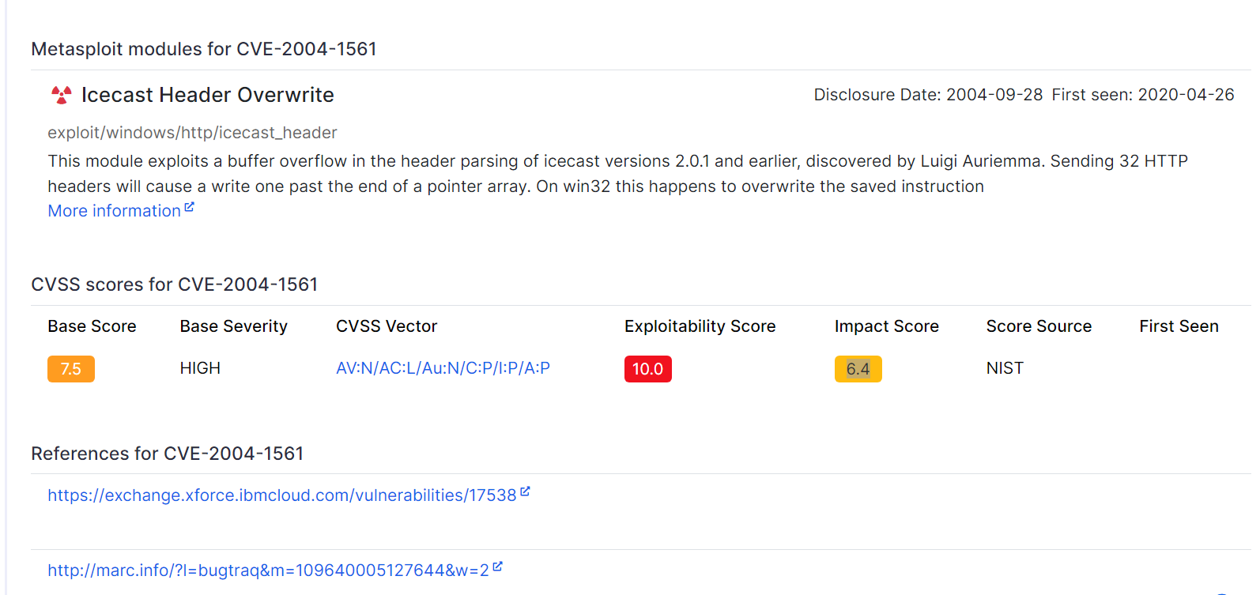The image size is (1260, 595).
Task: Click the red Metasploit radioactive icon
Action: point(61,96)
